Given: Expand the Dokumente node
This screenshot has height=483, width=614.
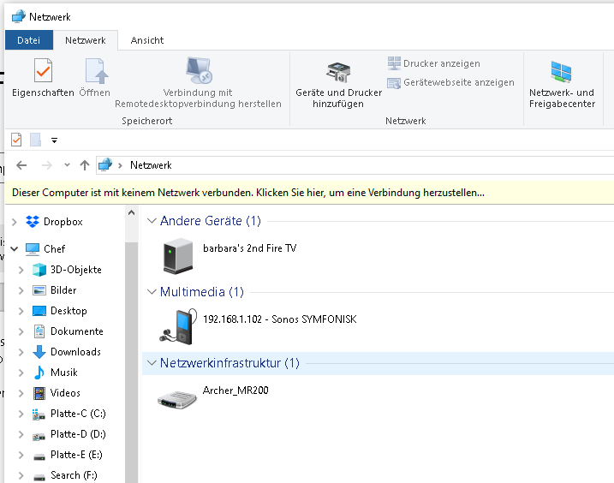Looking at the screenshot, I should click(21, 331).
